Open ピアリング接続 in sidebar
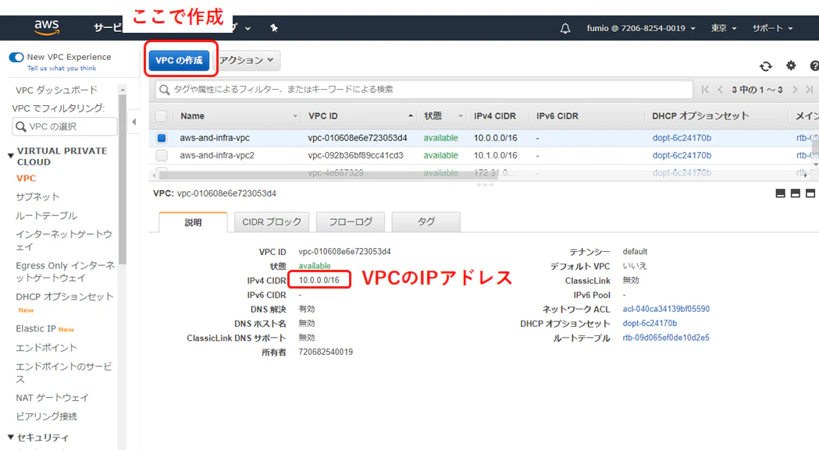The height and width of the screenshot is (450, 819). click(x=46, y=416)
